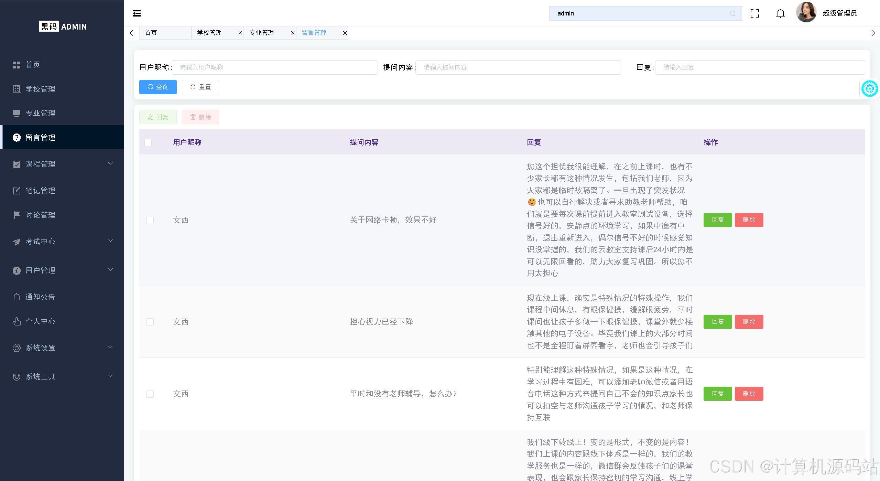Switch to the 首页 tab
Screen dimensions: 880x481
pos(151,33)
